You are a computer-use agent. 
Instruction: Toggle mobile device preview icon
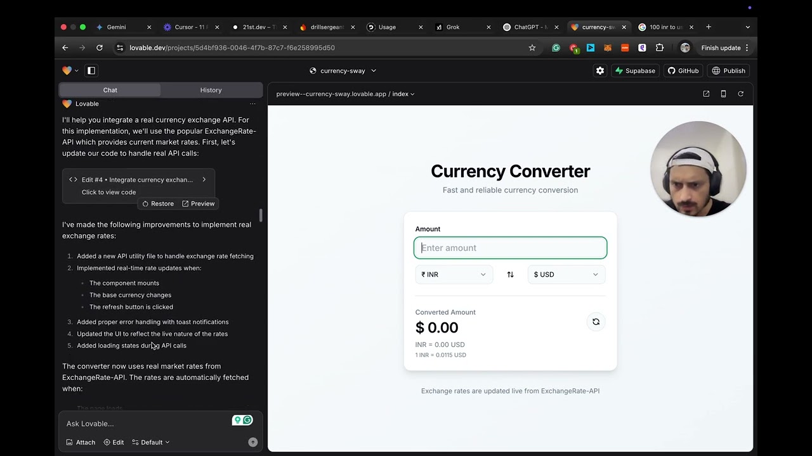tap(723, 94)
